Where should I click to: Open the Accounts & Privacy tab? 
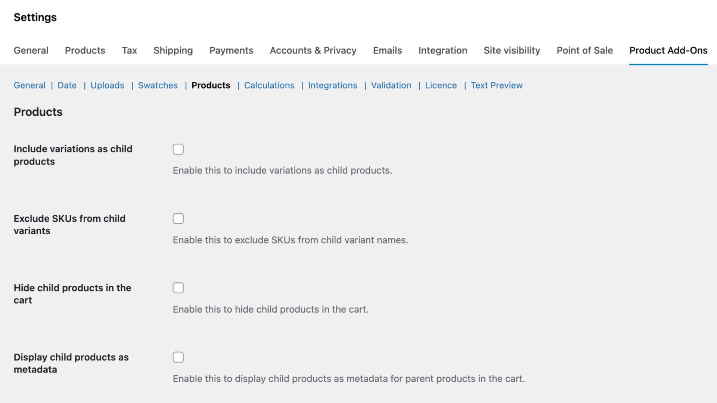313,50
